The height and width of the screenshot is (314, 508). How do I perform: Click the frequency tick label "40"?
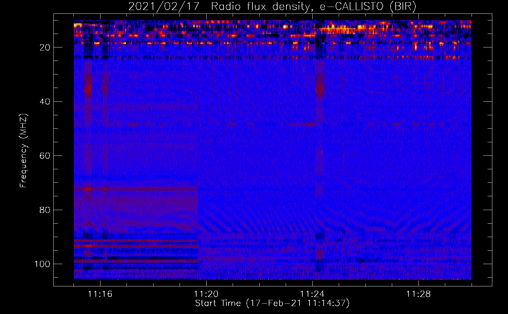point(45,102)
